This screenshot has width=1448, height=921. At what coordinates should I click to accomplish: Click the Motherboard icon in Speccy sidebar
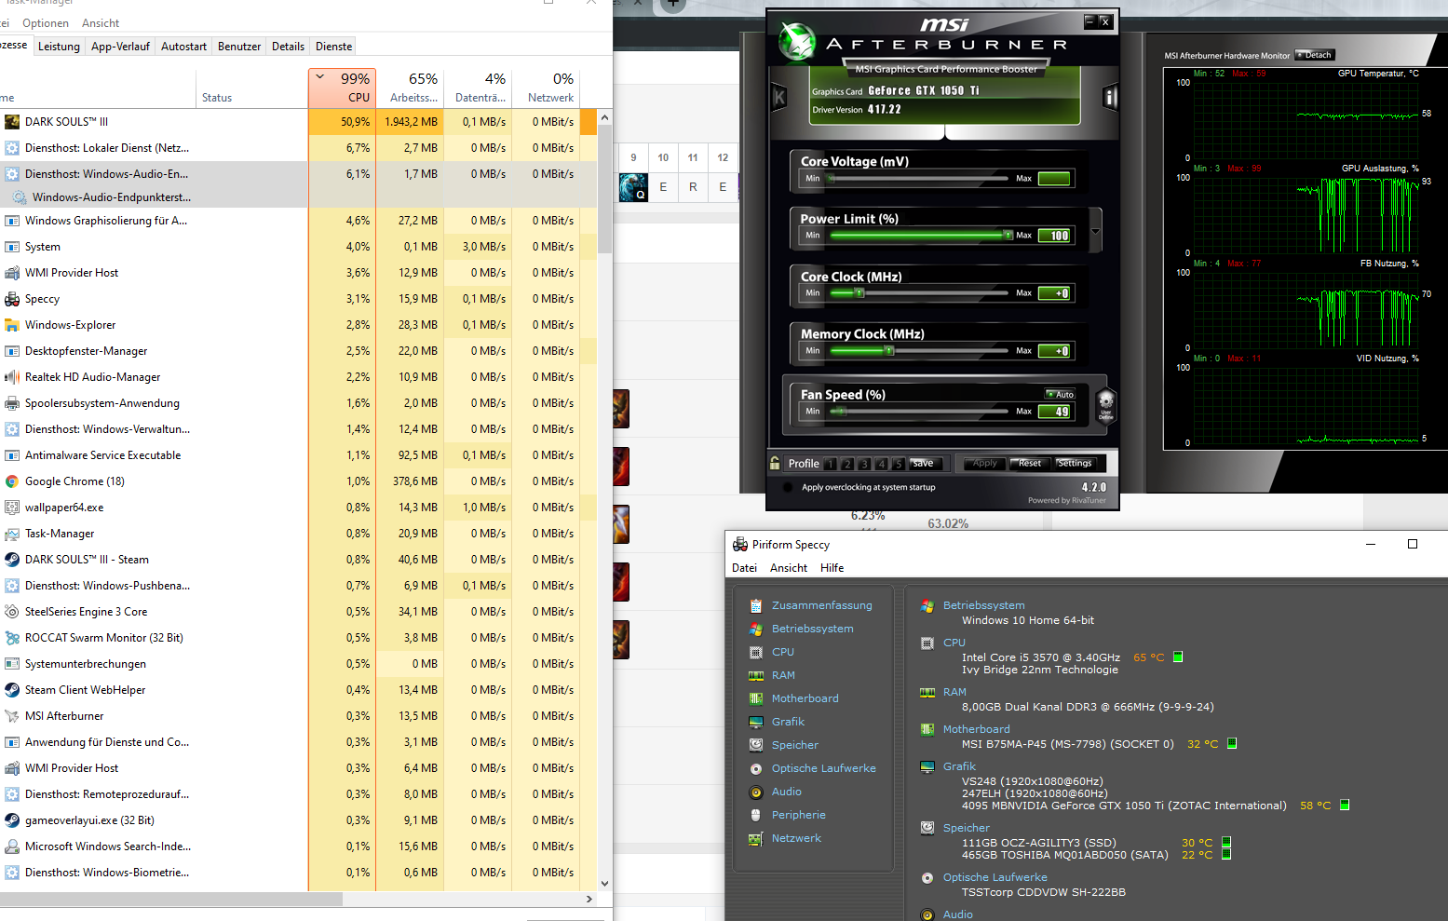pyautogui.click(x=756, y=698)
